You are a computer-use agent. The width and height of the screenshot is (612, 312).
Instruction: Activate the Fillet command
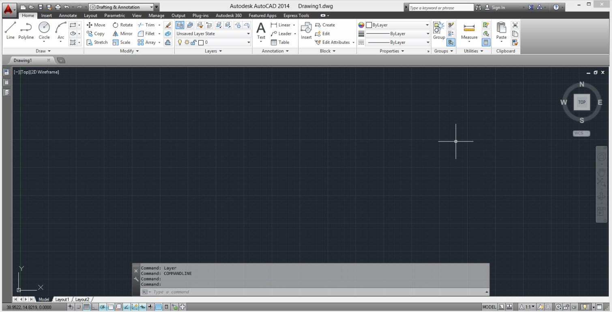146,34
